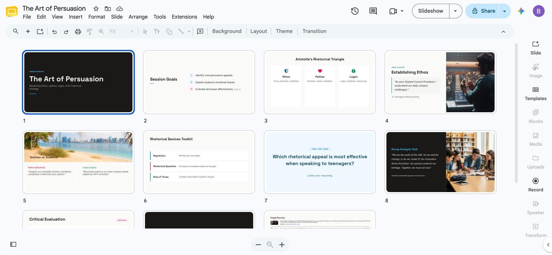Open the Edit menu
Screen dimensions: 552x255
pos(41,17)
